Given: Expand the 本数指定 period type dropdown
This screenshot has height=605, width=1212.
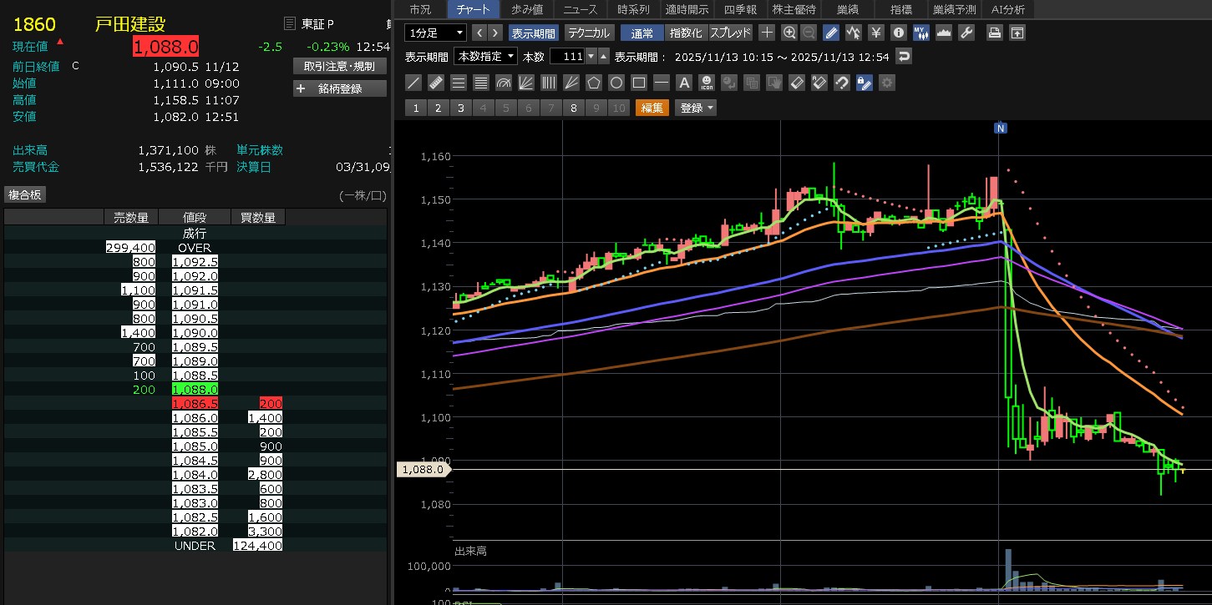Looking at the screenshot, I should tap(485, 57).
